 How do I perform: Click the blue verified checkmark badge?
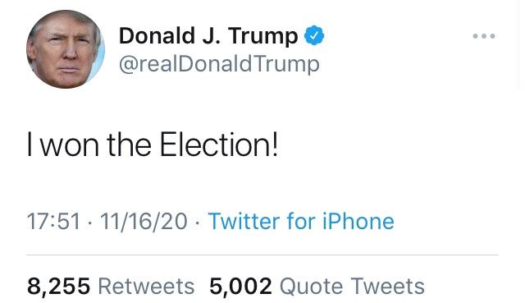(314, 35)
